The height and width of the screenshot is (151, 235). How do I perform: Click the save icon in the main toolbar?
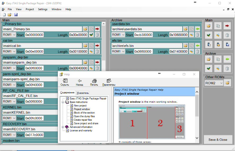click(16, 15)
